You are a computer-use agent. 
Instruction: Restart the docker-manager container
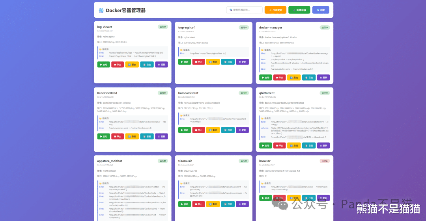click(x=294, y=78)
